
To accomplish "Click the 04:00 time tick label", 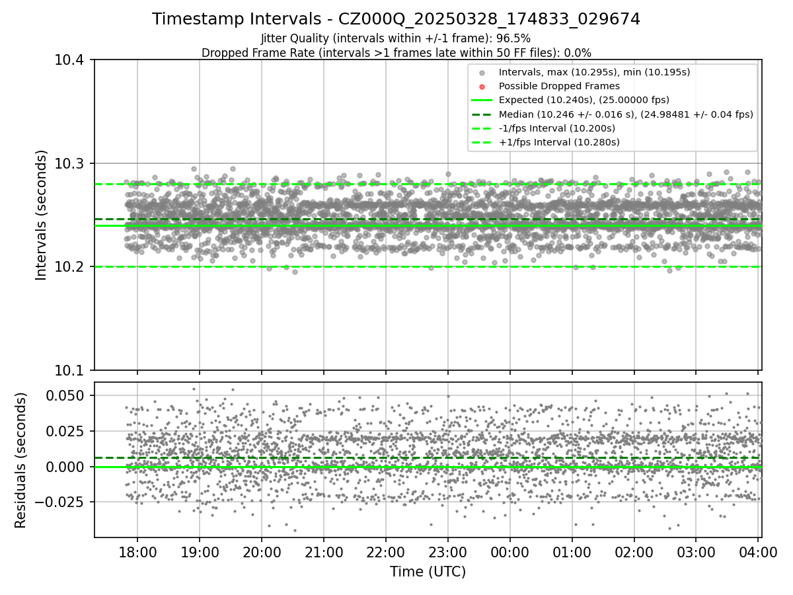I will pos(758,551).
